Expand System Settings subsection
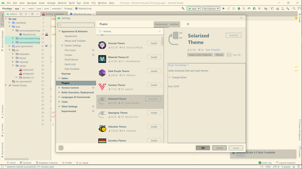Screen dimensions: 302x169 pyautogui.click(x=62, y=45)
